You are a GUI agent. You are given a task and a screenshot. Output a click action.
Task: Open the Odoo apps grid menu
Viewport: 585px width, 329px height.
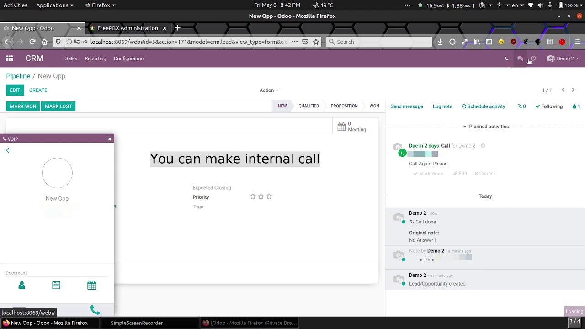point(9,58)
